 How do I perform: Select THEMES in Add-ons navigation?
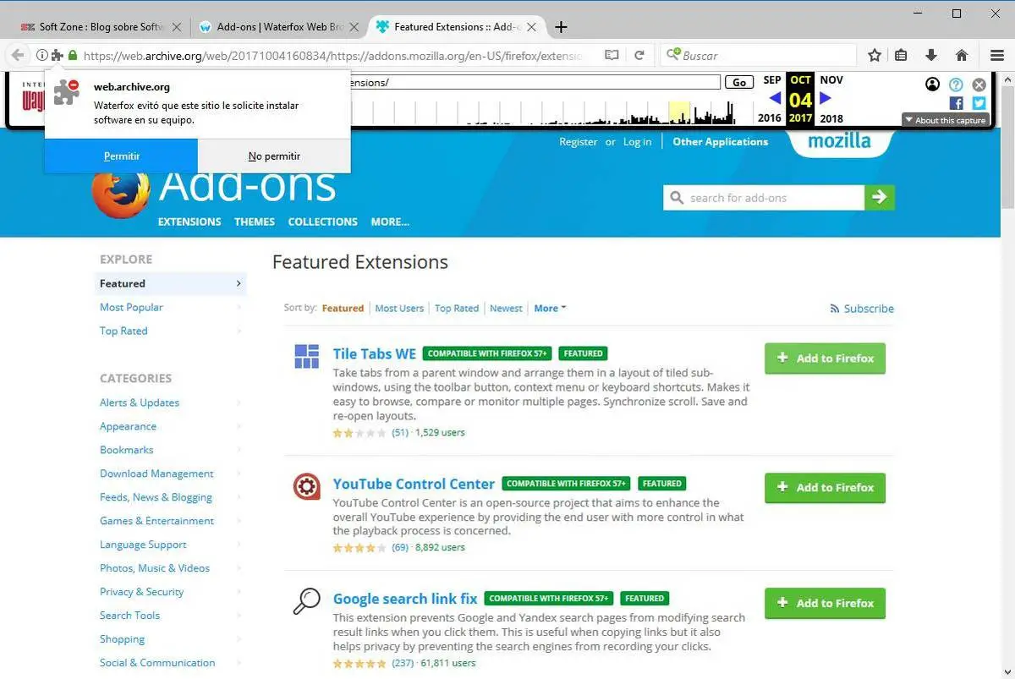[255, 222]
